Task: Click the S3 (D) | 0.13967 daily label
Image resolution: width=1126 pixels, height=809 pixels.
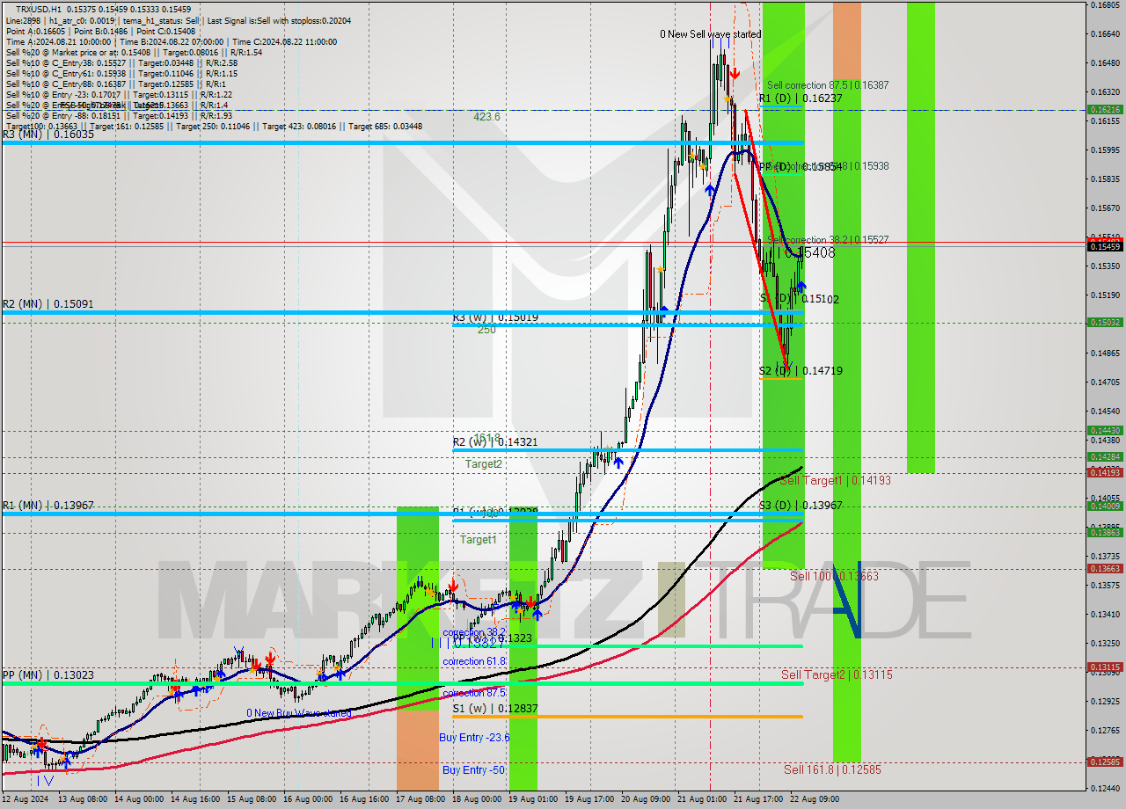Action: tap(801, 506)
